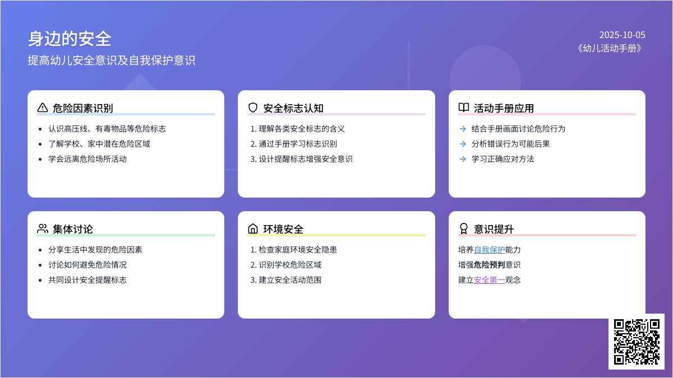Select the 危险因素识别 card heading
Viewport: 673px width, 378px height.
(x=82, y=108)
